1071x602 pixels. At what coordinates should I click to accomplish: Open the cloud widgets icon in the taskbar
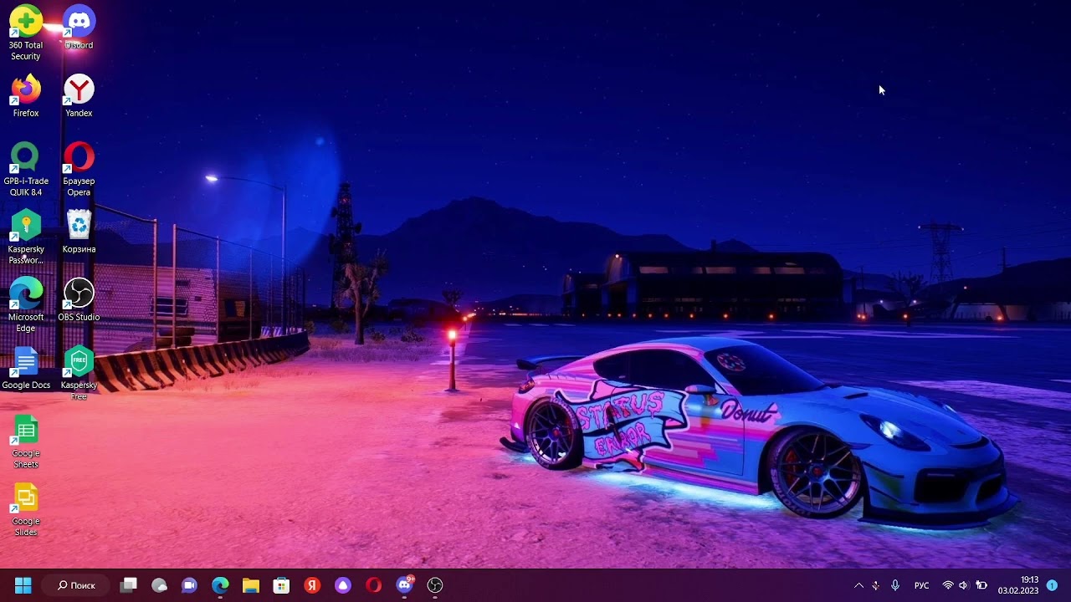tap(159, 585)
